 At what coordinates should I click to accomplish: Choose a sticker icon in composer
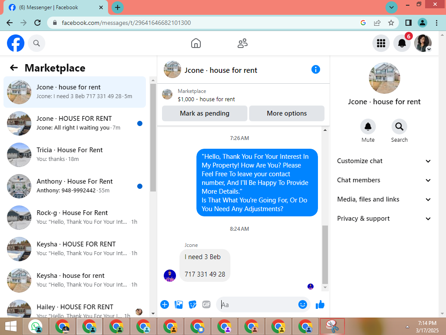(193, 304)
